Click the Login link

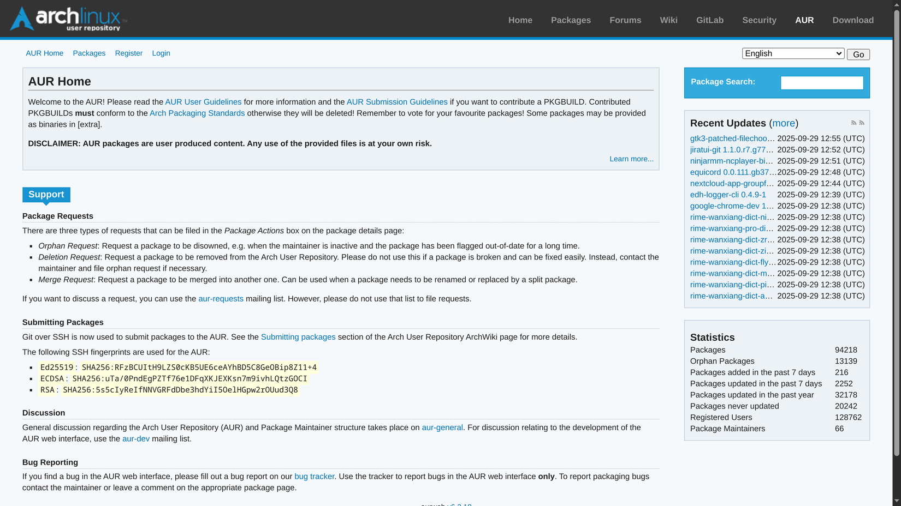click(x=161, y=53)
